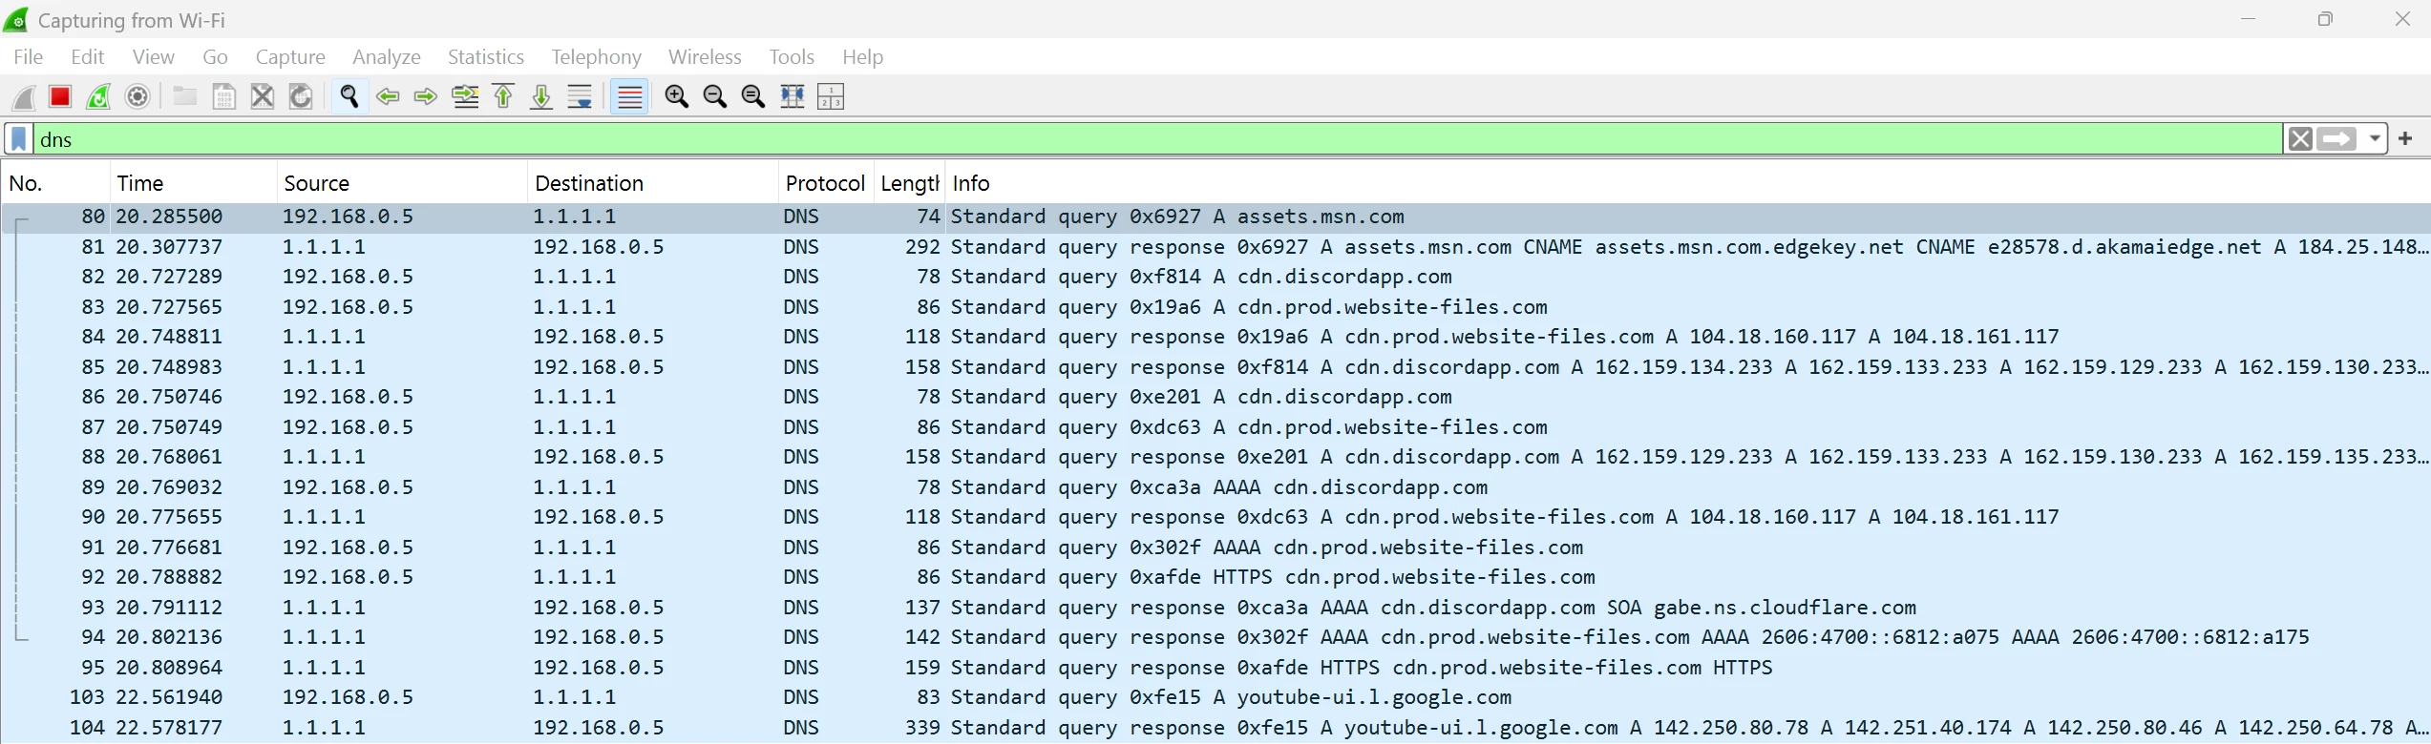Select packet 89 AAAA query cdn.discordapp.com

click(1215, 487)
